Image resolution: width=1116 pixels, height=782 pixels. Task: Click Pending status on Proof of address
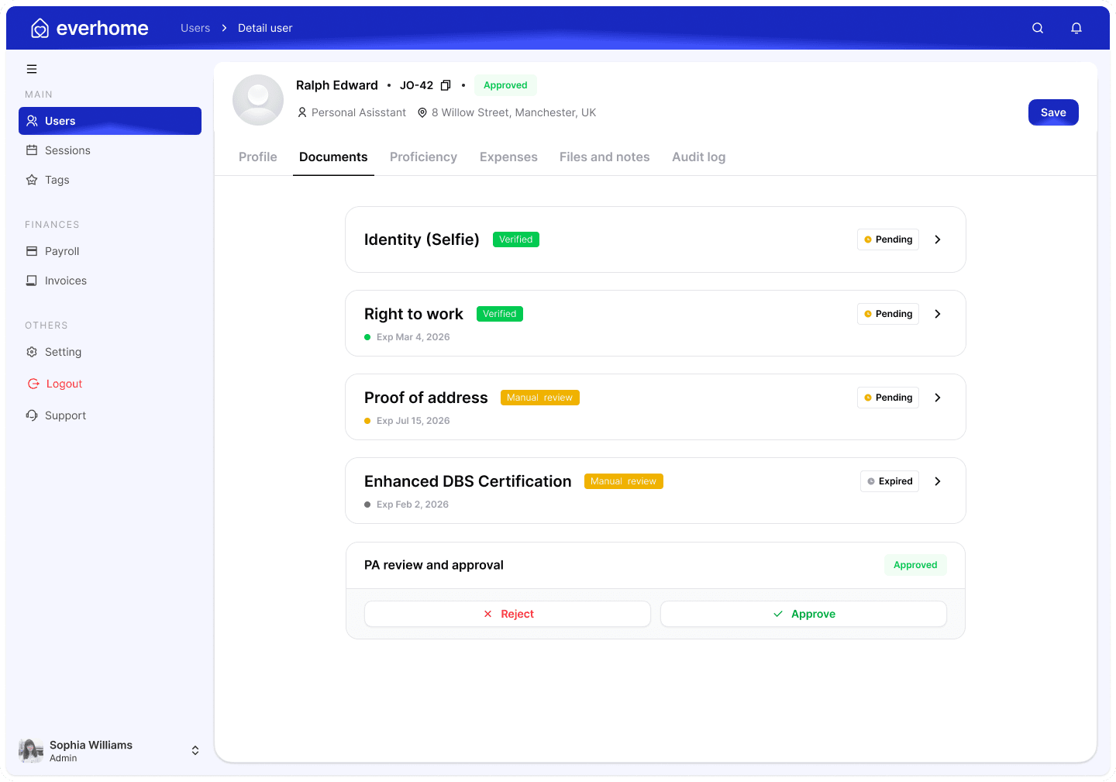coord(888,398)
